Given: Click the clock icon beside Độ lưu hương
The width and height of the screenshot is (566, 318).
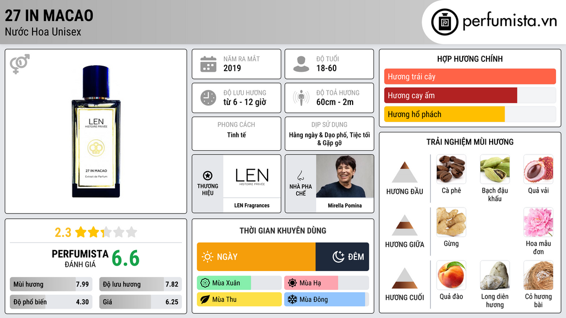Looking at the screenshot, I should click(208, 98).
